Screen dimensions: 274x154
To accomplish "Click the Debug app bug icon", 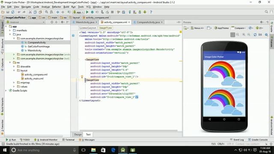I will [92, 12].
